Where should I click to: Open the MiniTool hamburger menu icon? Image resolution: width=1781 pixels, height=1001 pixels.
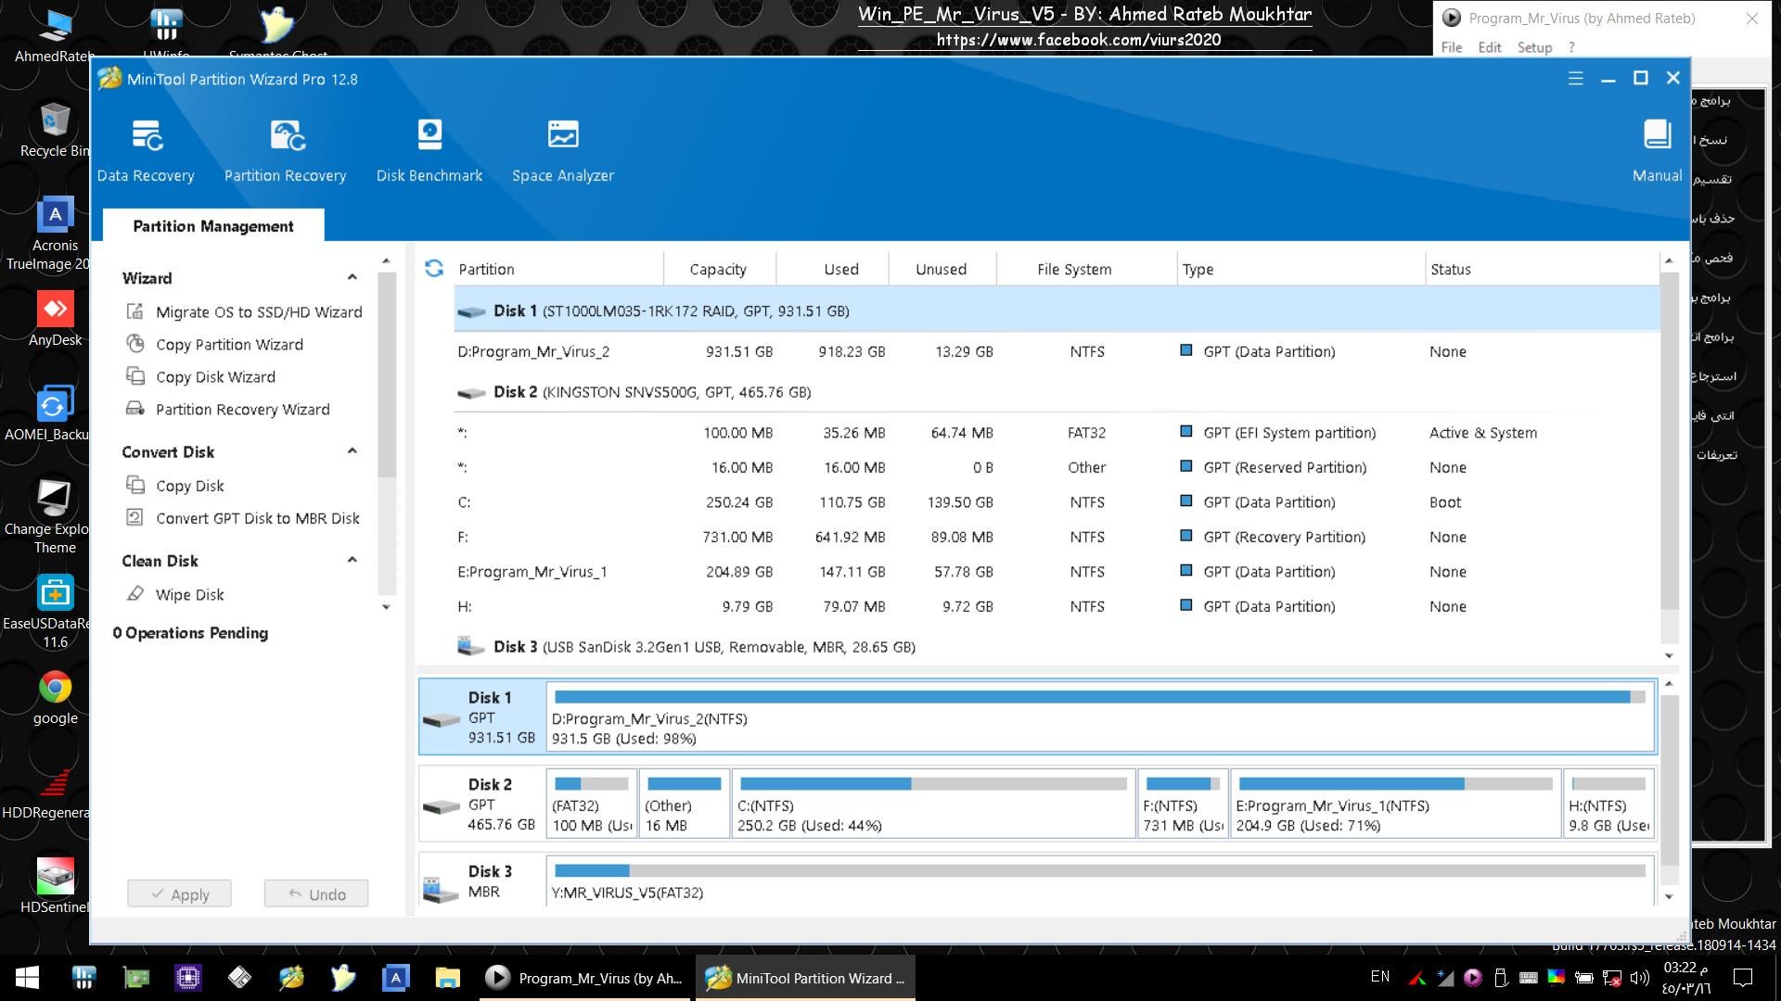click(1575, 79)
